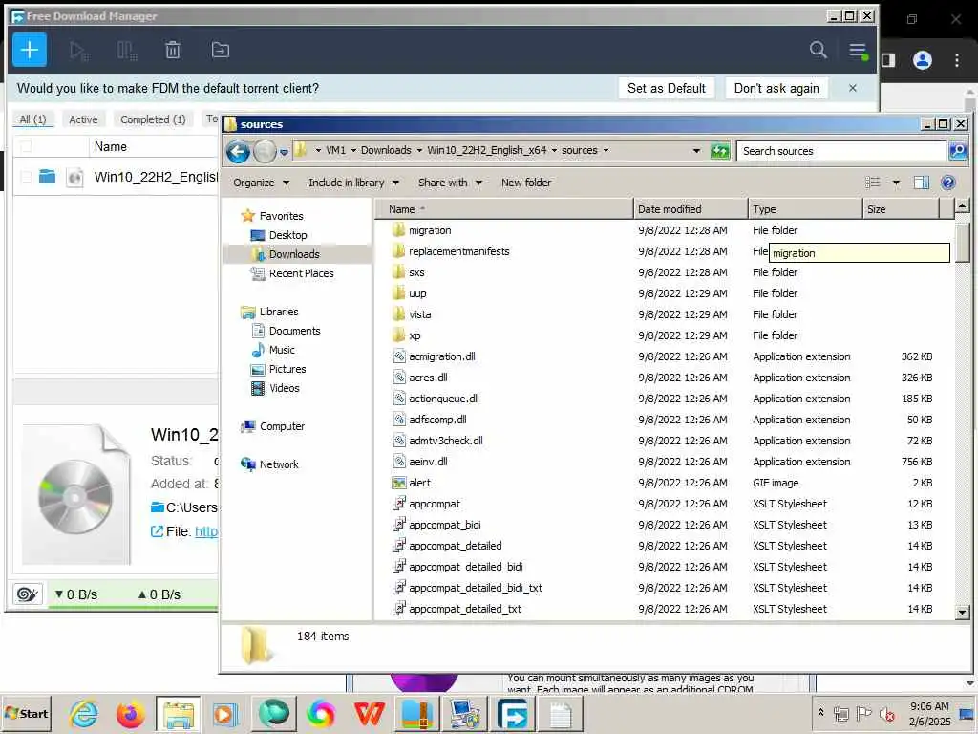Select Network in the navigation pane
The image size is (978, 734).
[x=279, y=464]
